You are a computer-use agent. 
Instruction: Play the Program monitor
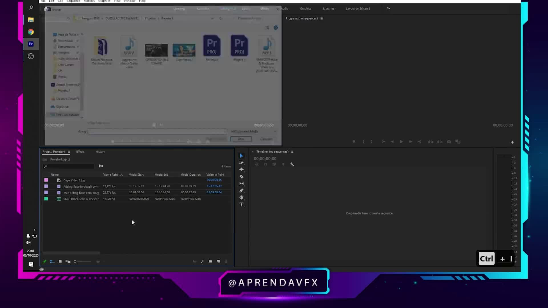click(x=401, y=142)
